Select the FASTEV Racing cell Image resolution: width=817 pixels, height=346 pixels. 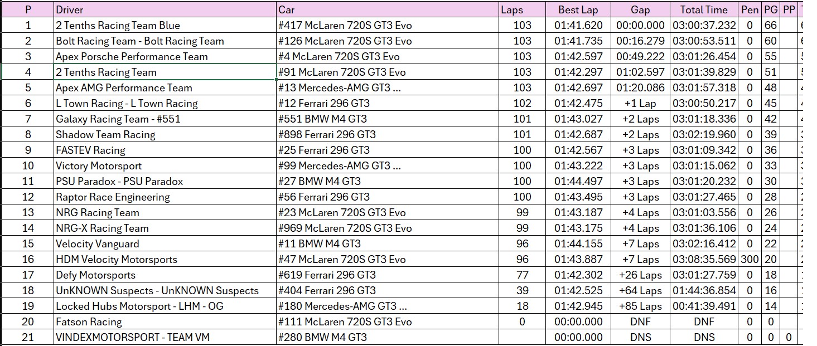(x=165, y=150)
